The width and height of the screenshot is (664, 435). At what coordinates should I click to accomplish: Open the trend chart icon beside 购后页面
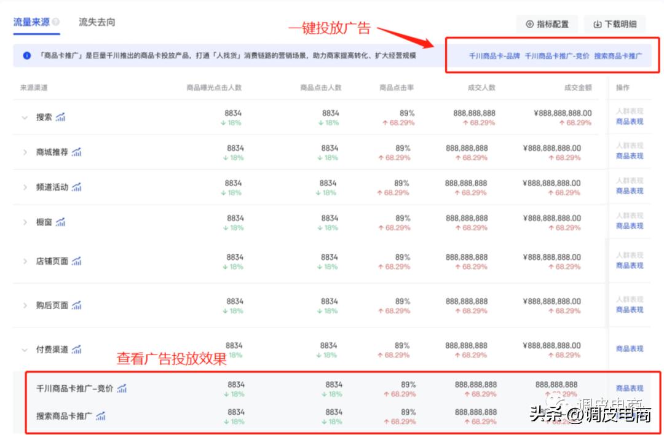click(x=76, y=305)
